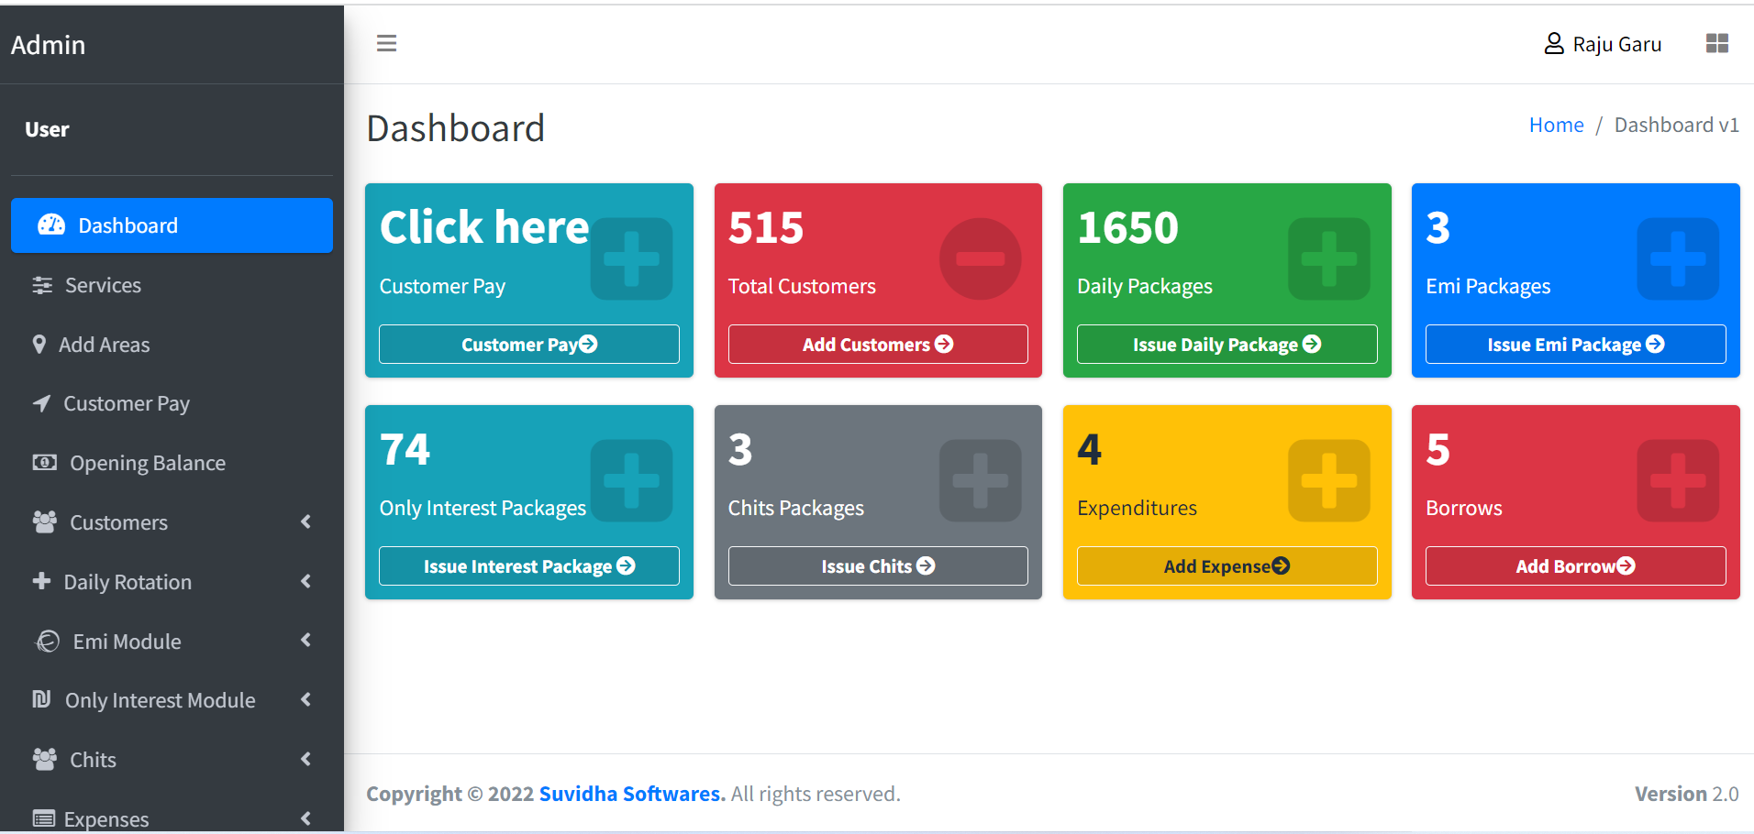Open the Services menu item
This screenshot has width=1754, height=834.
click(103, 285)
